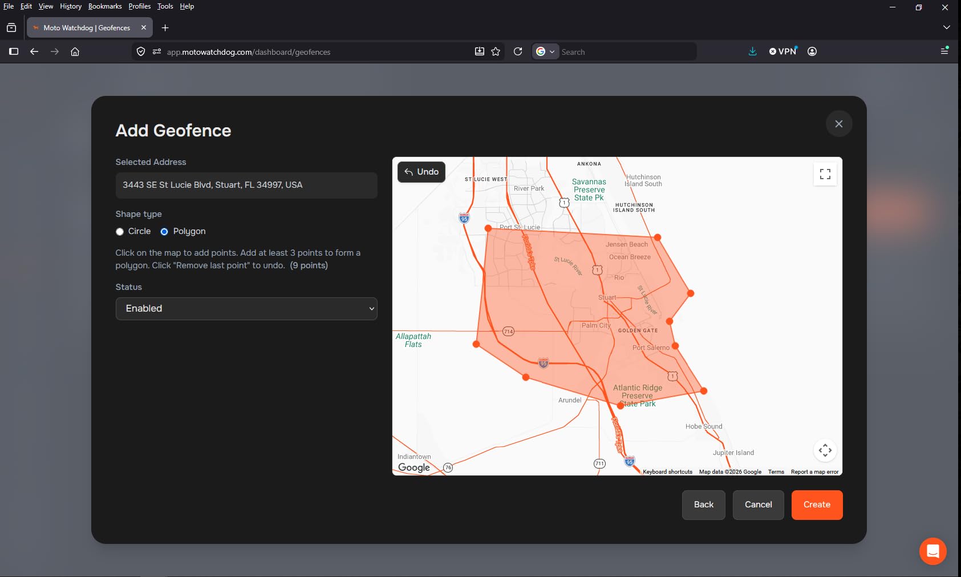This screenshot has height=577, width=961.
Task: Click polygon vertex near Allapattah Flats
Action: (x=476, y=344)
